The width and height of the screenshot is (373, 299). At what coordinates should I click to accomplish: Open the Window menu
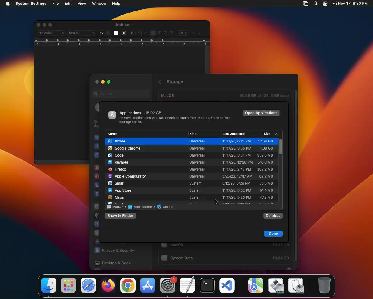(x=99, y=4)
